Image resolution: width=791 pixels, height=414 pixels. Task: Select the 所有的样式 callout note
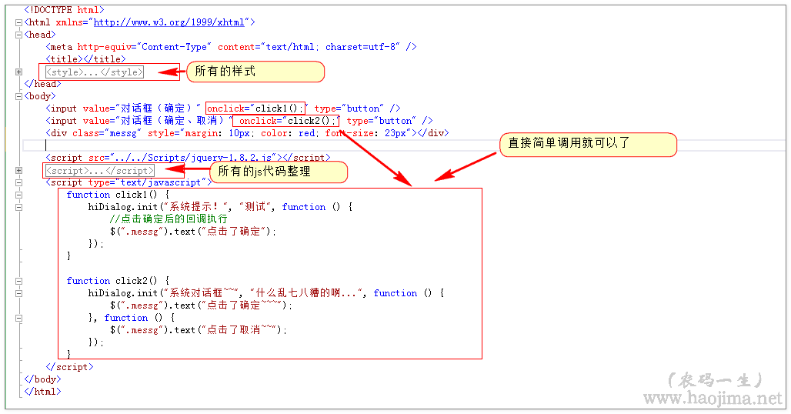(x=255, y=72)
